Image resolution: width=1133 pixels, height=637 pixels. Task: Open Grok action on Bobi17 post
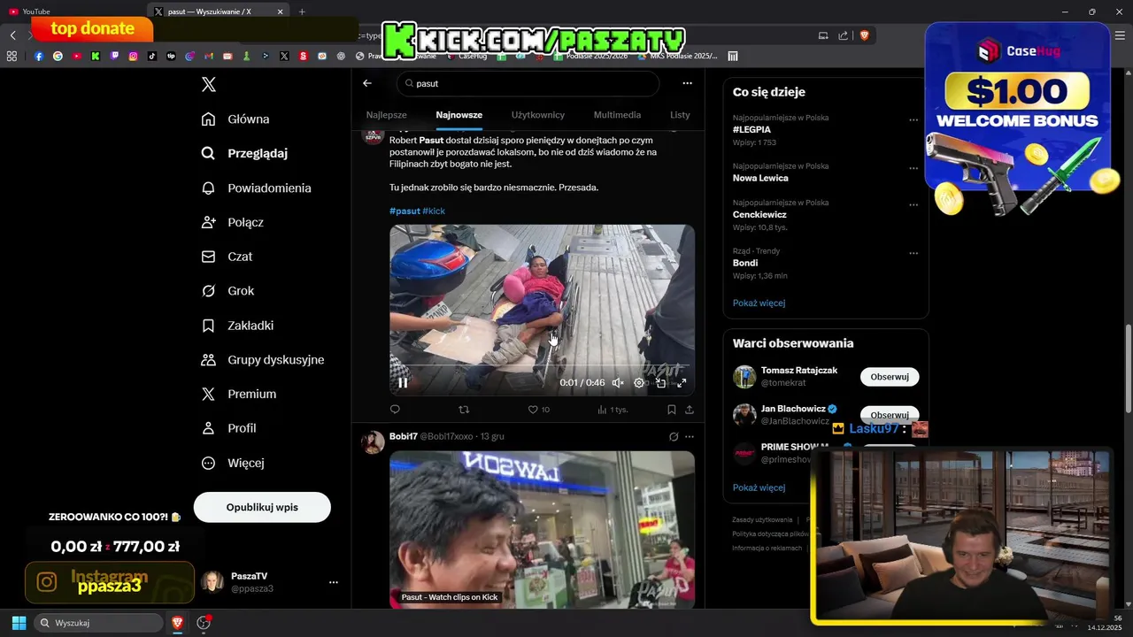point(674,436)
